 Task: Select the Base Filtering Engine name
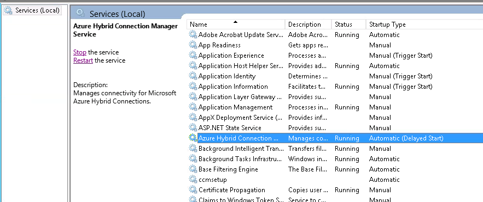(228, 169)
